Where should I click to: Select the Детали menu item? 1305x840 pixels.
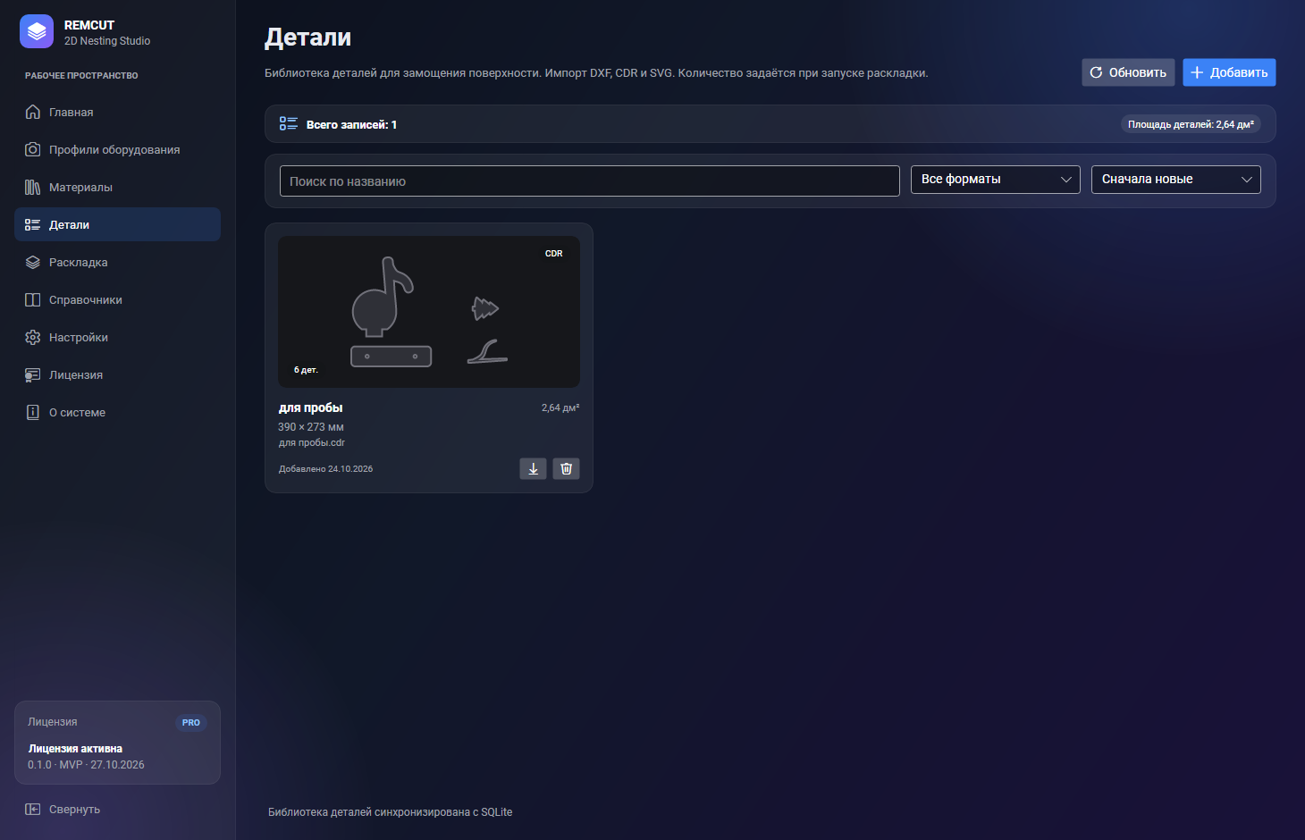pos(117,224)
